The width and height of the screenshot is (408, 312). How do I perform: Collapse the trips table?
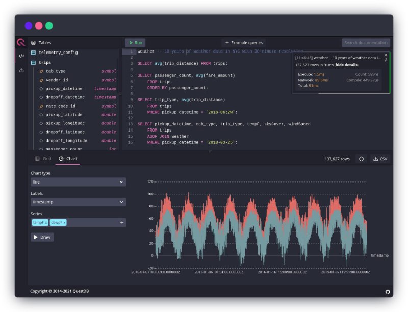[45, 63]
